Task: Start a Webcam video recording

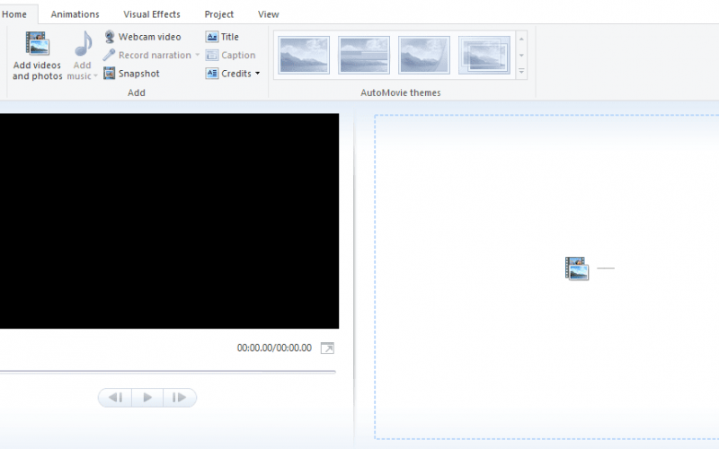Action: (x=143, y=37)
